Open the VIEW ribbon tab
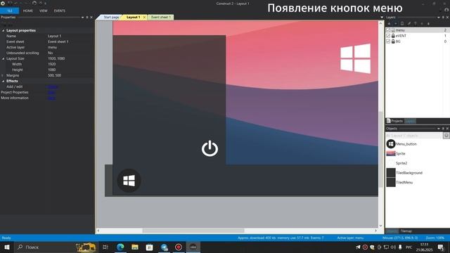This screenshot has height=253, width=450. click(x=44, y=11)
